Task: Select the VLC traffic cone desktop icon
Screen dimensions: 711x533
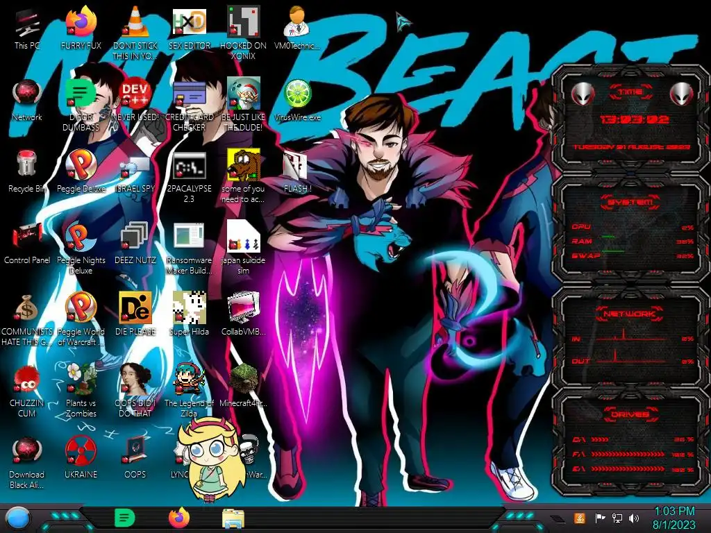Action: (135, 22)
